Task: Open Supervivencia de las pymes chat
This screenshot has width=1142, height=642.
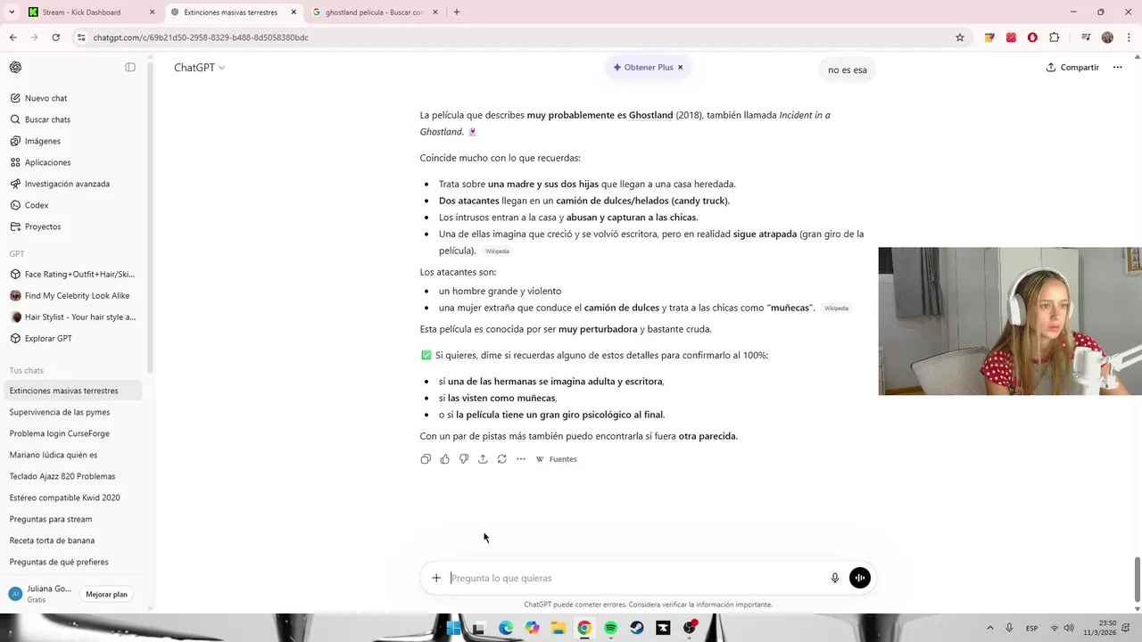Action: tap(73, 412)
